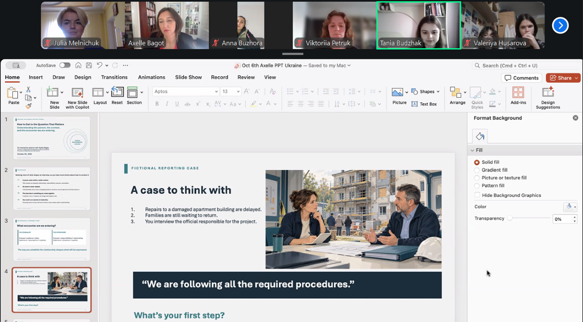Click the Search field in title bar

(x=526, y=65)
